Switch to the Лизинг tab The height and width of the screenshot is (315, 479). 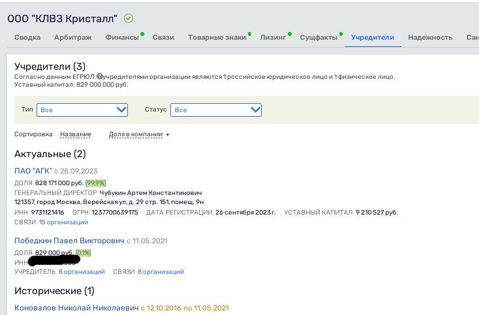pyautogui.click(x=273, y=37)
